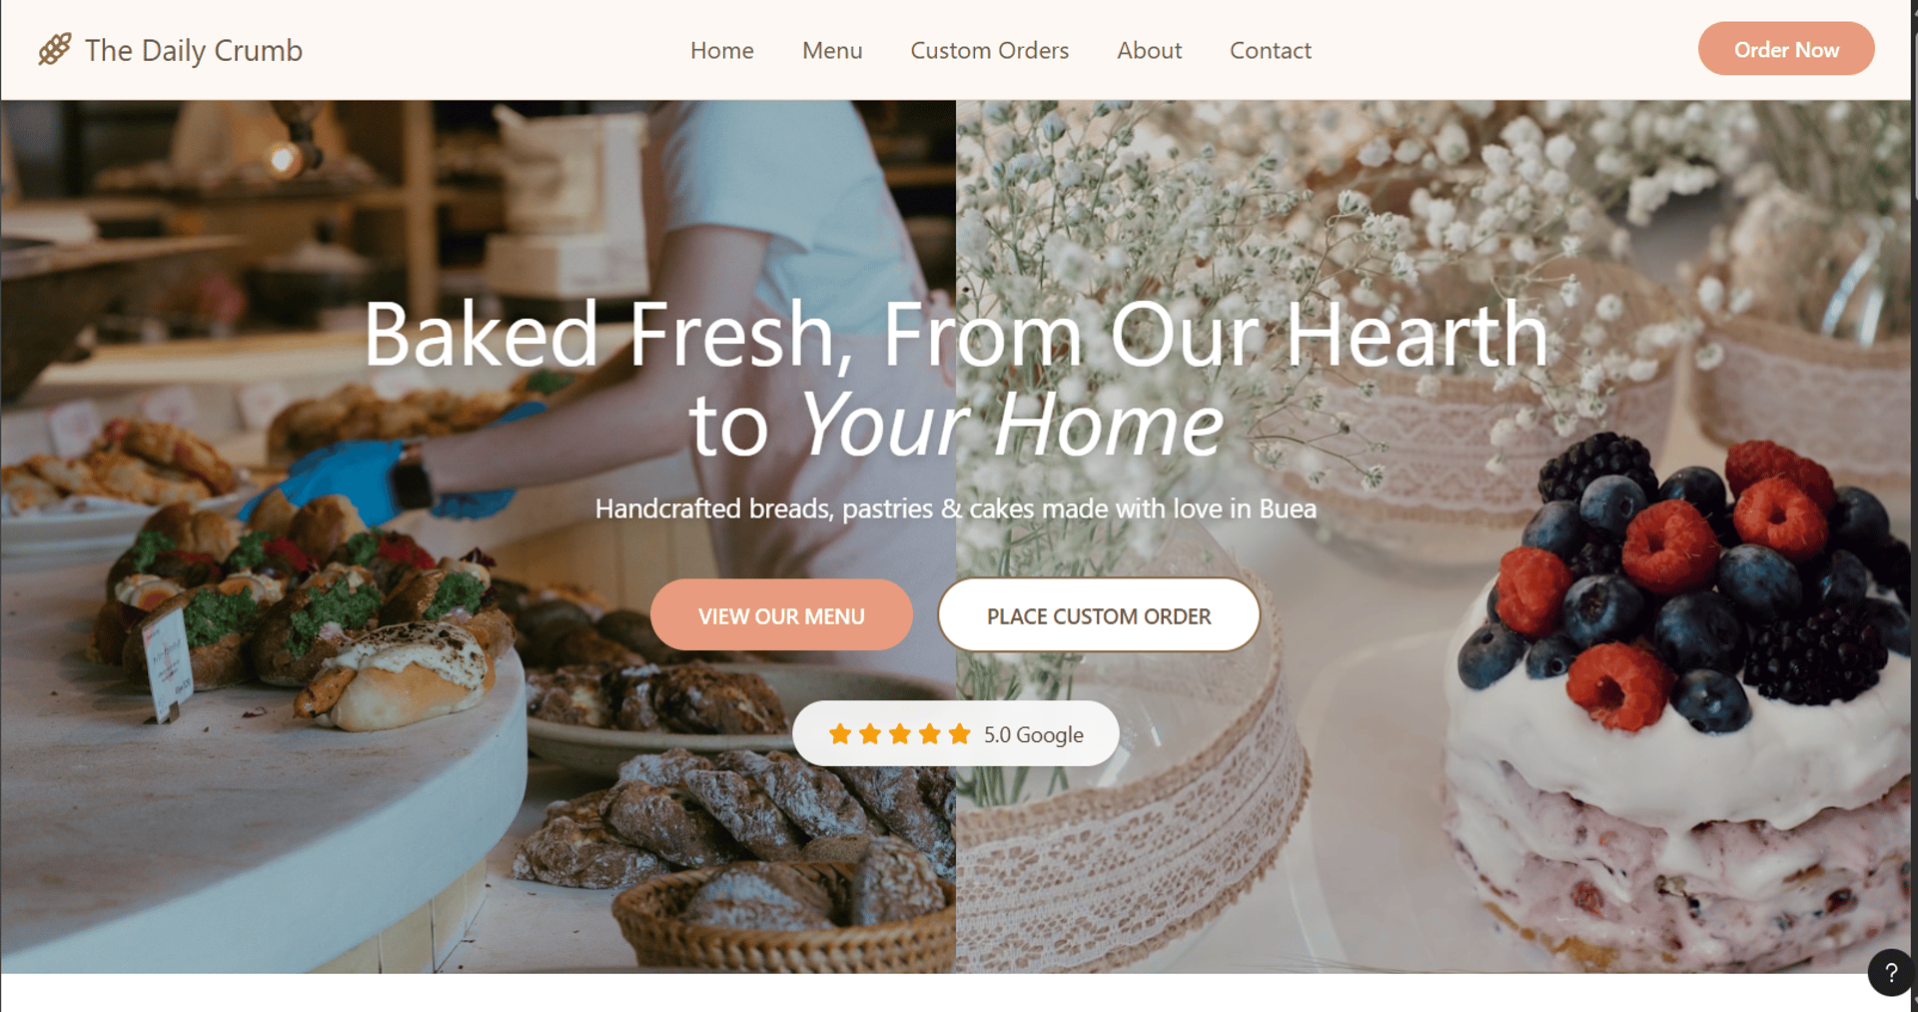Click The Daily Crumb brand name
The width and height of the screenshot is (1918, 1012).
pyautogui.click(x=194, y=50)
